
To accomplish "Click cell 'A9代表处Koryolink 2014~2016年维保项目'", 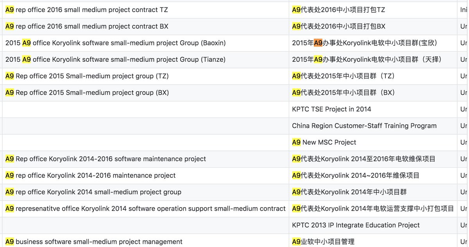I will (x=373, y=175).
